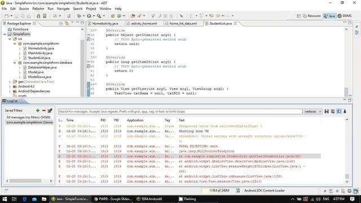Expand the Android 4.2 library node

(x=10, y=86)
